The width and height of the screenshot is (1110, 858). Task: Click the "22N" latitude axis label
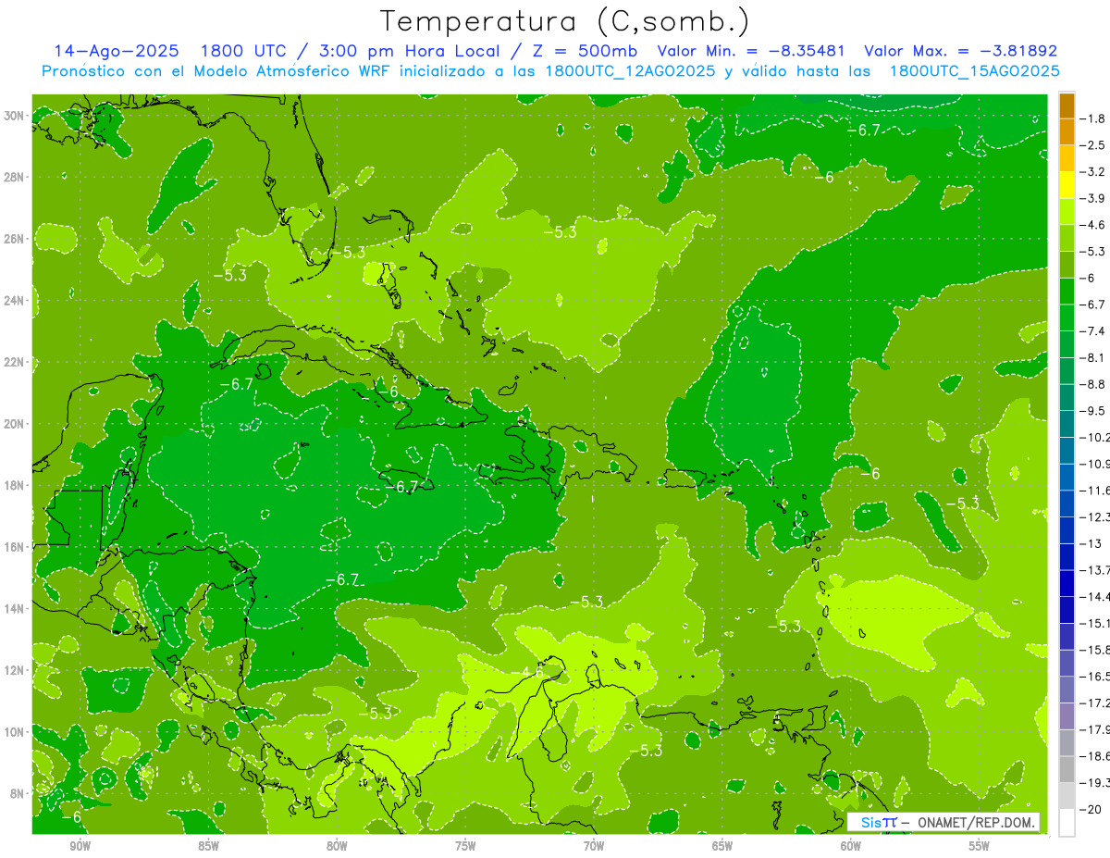(x=15, y=362)
